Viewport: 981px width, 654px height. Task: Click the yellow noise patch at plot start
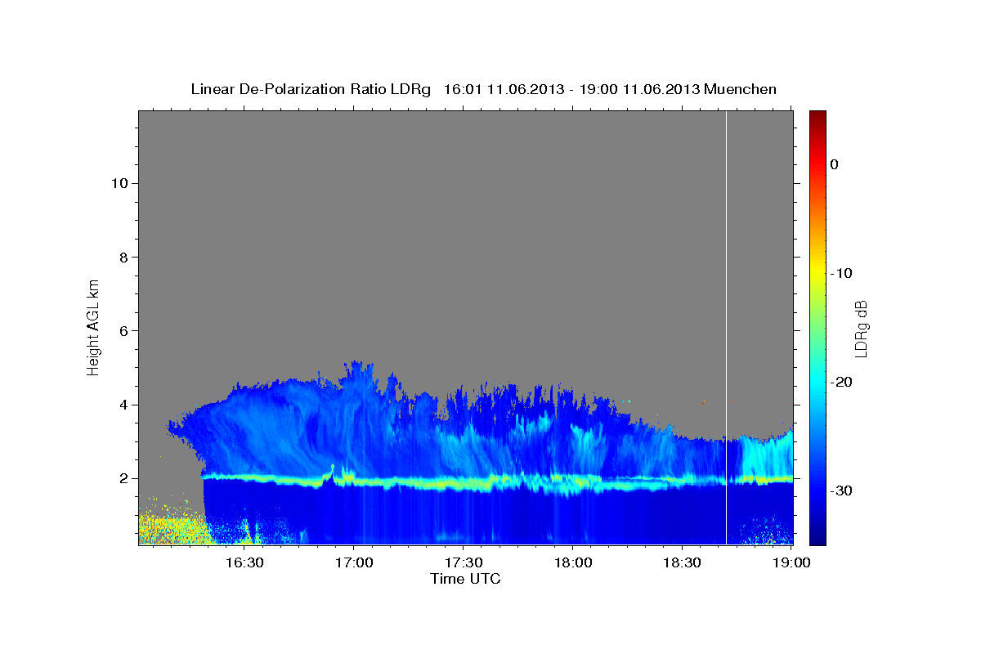(x=172, y=528)
